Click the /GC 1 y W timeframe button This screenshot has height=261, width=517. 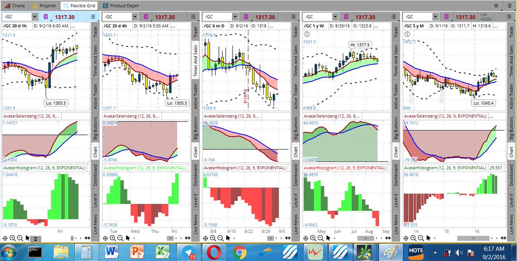pos(316,26)
